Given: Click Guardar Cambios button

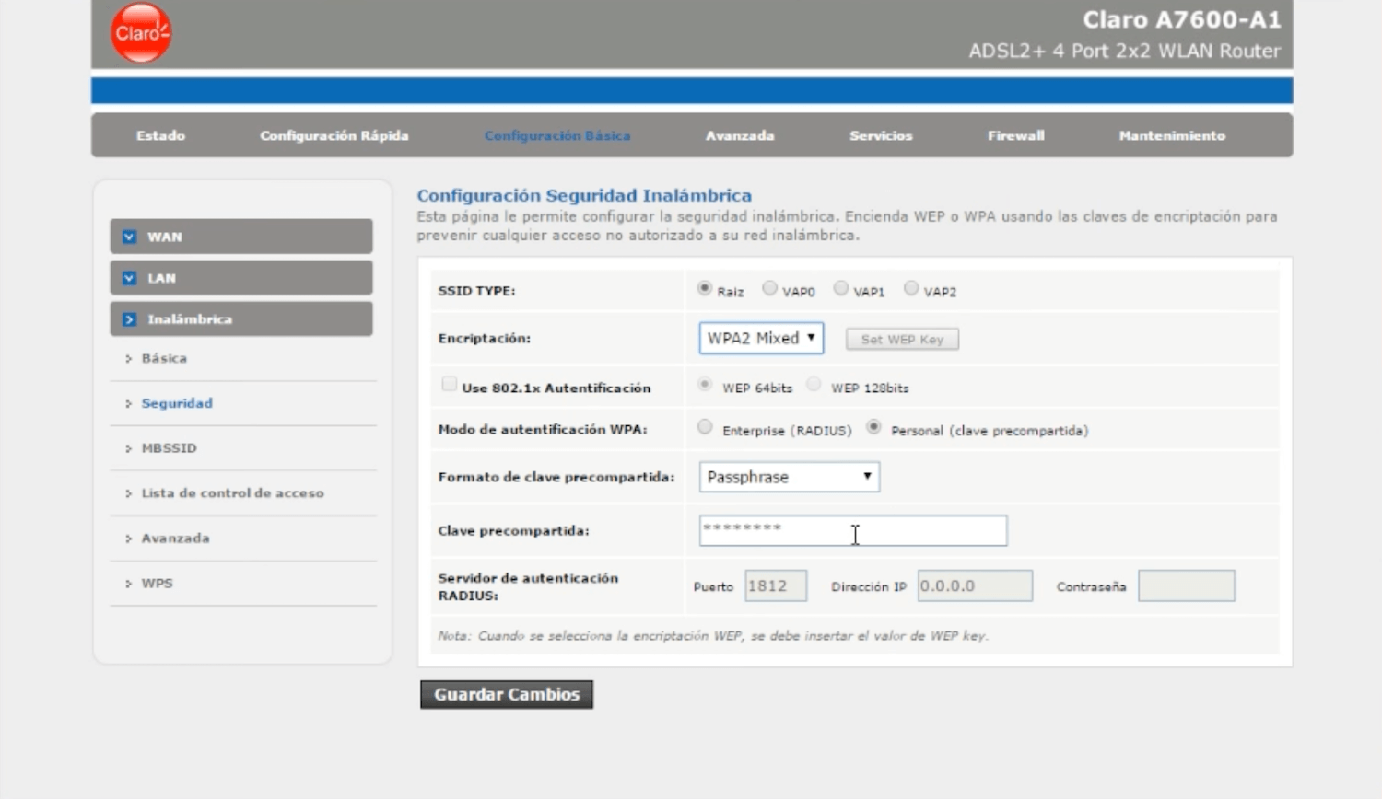Looking at the screenshot, I should [x=507, y=695].
